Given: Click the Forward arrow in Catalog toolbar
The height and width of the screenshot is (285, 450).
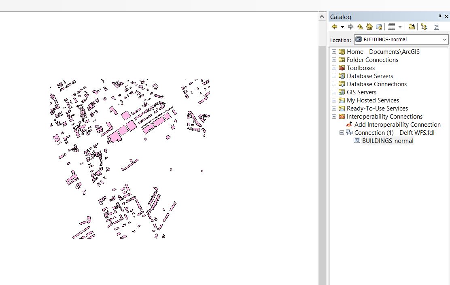Looking at the screenshot, I should point(350,27).
